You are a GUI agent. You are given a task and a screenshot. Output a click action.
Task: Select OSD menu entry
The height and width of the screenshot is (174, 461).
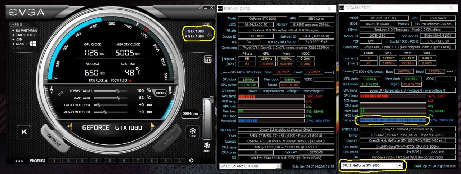[19, 39]
